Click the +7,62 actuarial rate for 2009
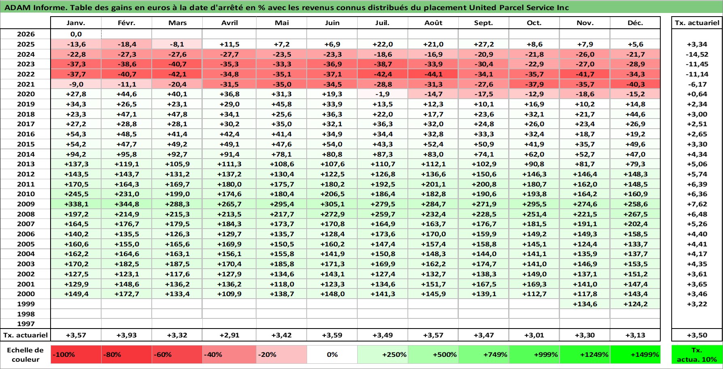 697,204
